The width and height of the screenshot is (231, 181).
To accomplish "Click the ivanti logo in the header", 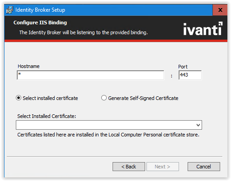I will click(x=203, y=29).
